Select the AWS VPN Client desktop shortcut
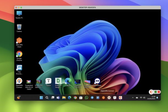The image size is (168, 112). [19, 42]
